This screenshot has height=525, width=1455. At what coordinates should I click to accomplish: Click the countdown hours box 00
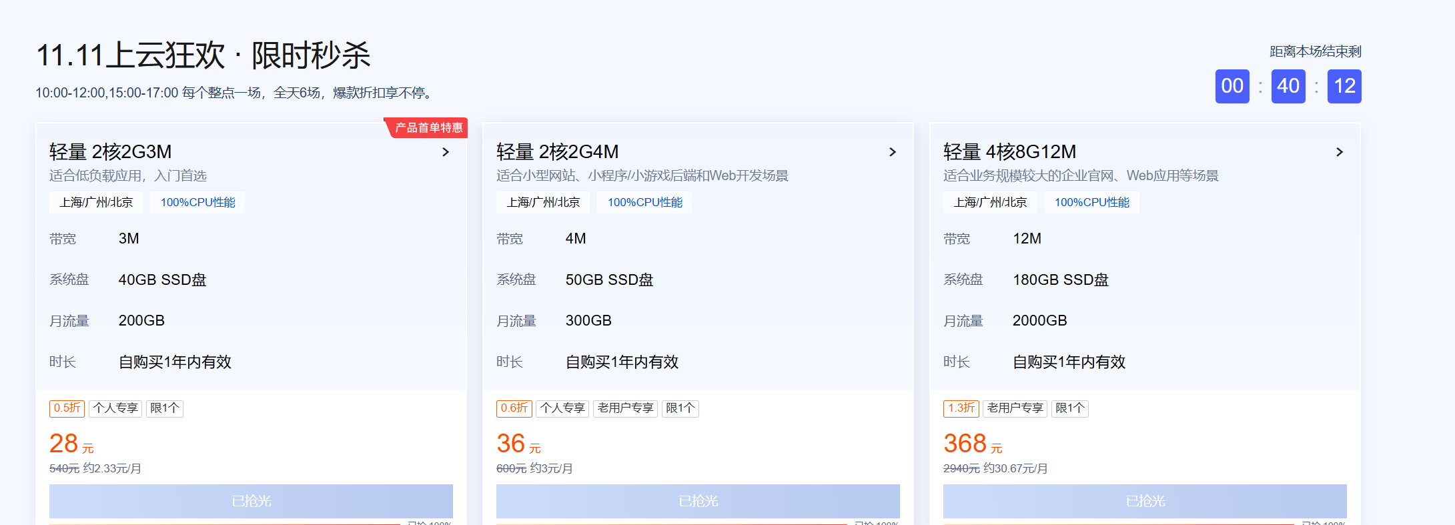1232,86
